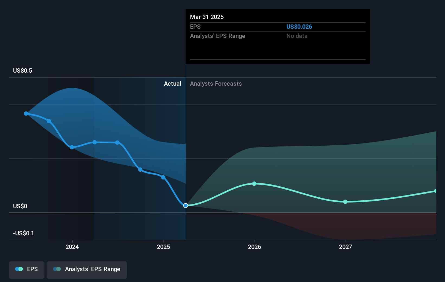Select the EPS data point at early 2025
Image resolution: width=445 pixels, height=282 pixels.
point(163,177)
